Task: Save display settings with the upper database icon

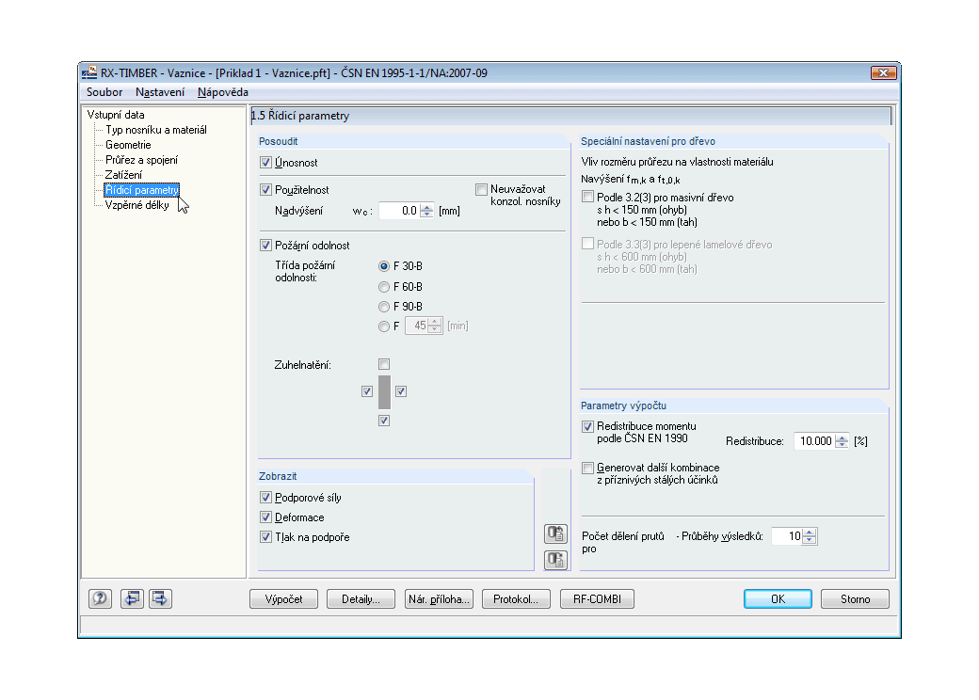Action: click(x=555, y=533)
